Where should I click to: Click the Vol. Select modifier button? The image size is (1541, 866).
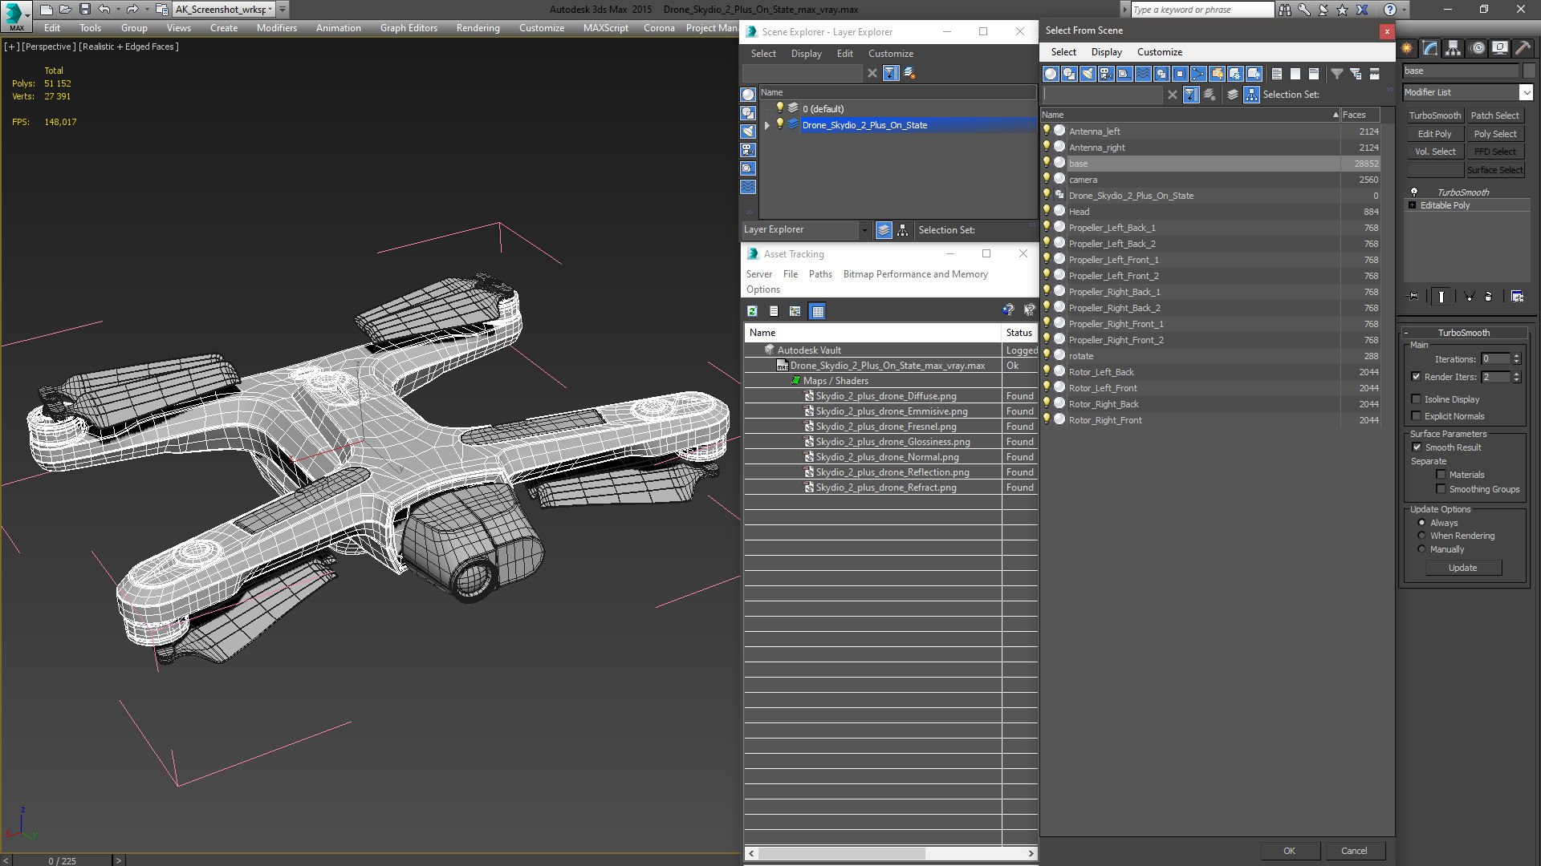[1434, 152]
